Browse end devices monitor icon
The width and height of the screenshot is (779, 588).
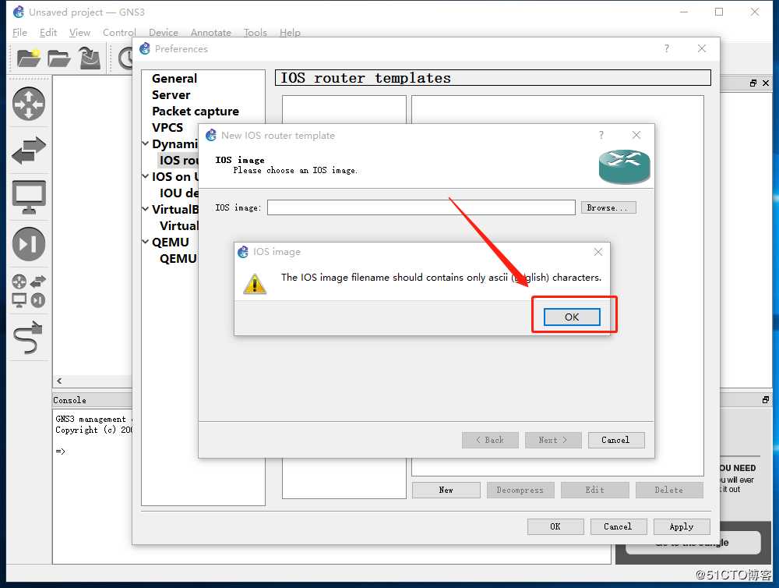tap(29, 197)
